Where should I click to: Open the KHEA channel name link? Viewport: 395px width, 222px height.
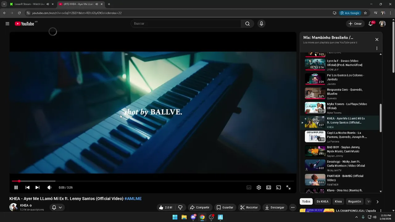pyautogui.click(x=24, y=205)
